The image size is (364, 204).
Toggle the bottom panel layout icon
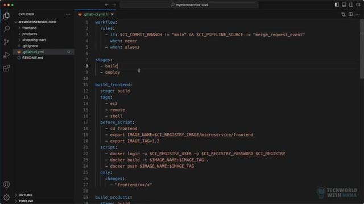point(344,5)
